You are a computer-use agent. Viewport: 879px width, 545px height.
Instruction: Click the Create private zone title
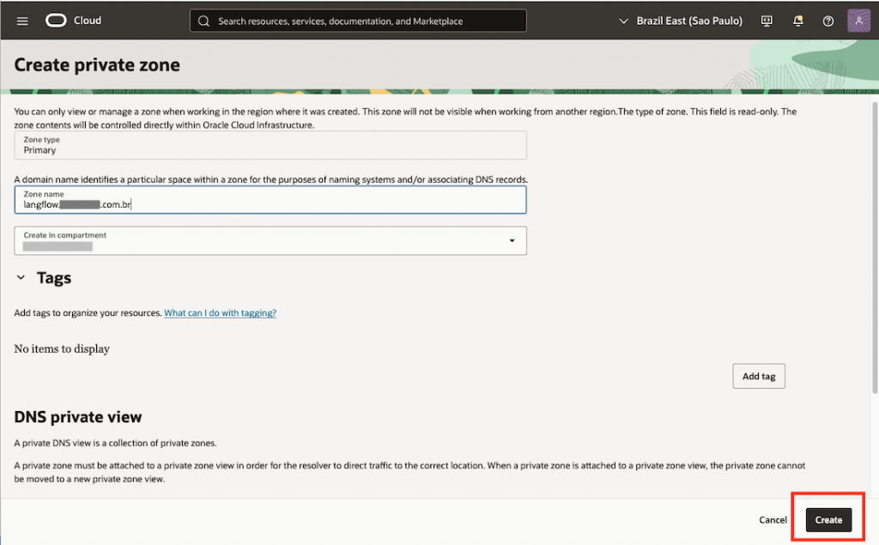(x=97, y=65)
